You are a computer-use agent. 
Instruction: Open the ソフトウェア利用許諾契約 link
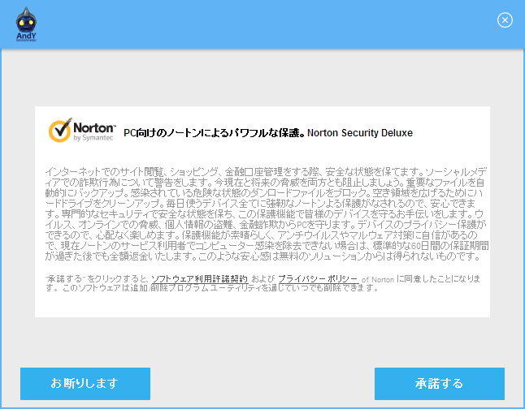point(199,279)
